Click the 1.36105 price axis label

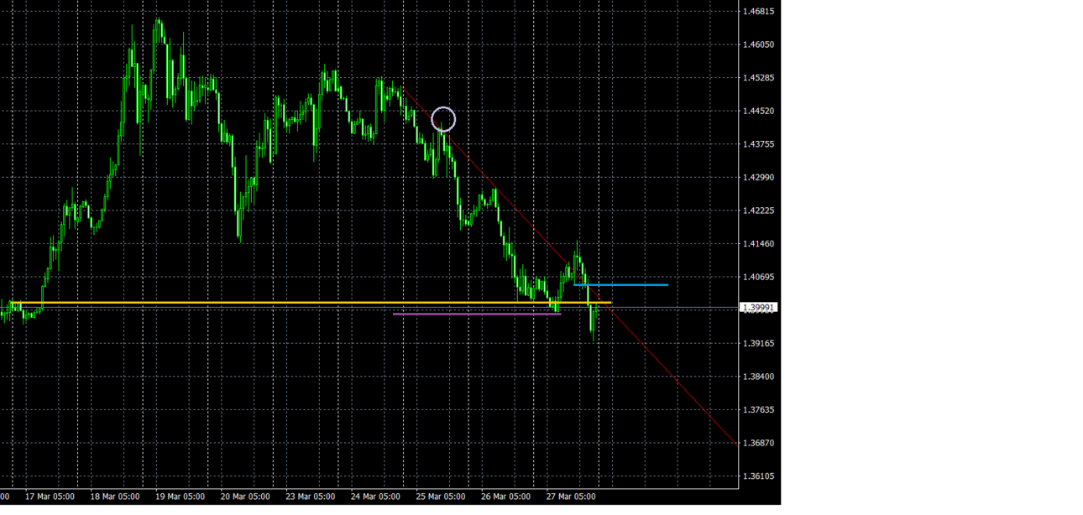(x=759, y=476)
